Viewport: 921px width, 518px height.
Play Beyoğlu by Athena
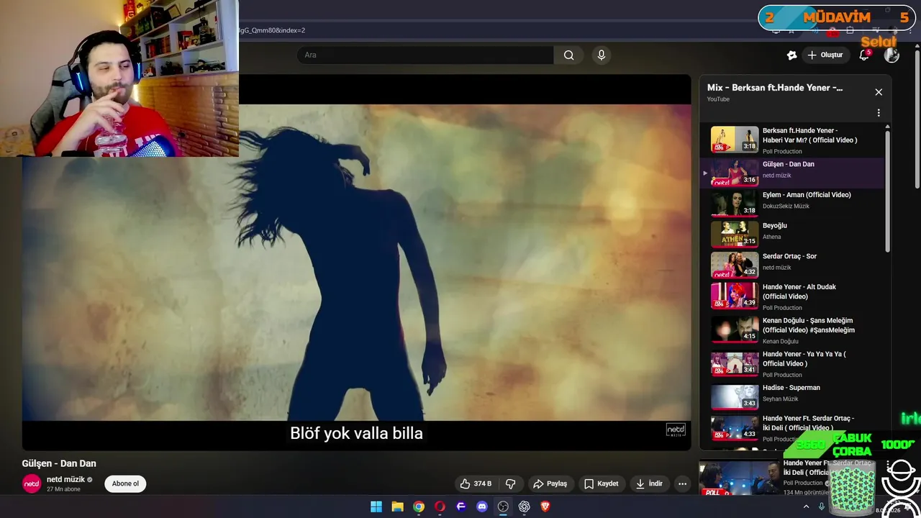pos(791,234)
